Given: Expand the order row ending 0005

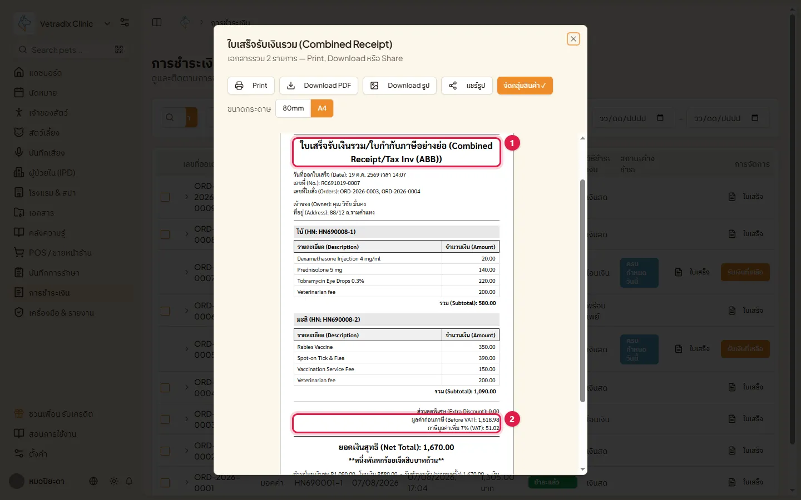Looking at the screenshot, I should point(186,349).
